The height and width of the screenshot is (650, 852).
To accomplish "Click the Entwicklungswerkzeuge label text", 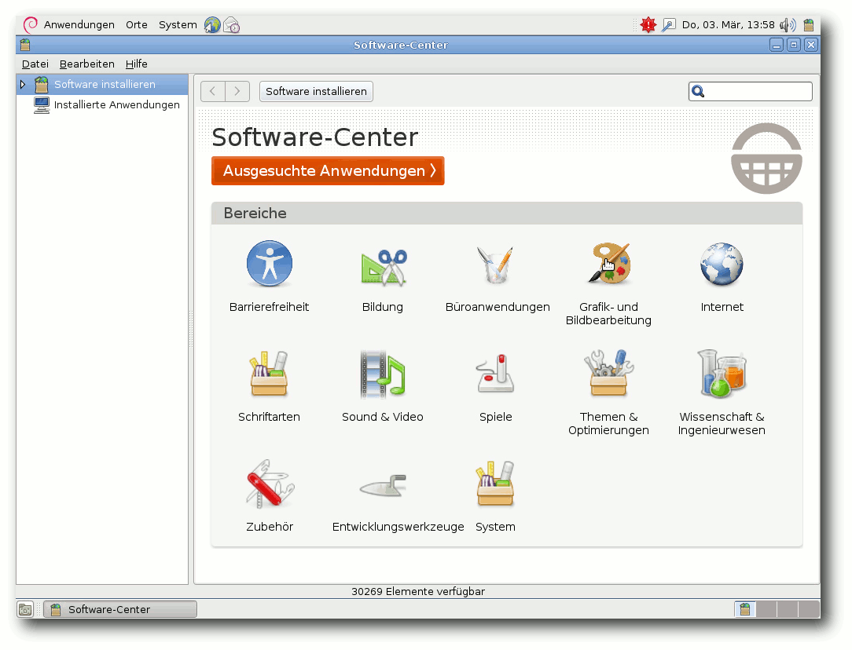I will tap(398, 527).
